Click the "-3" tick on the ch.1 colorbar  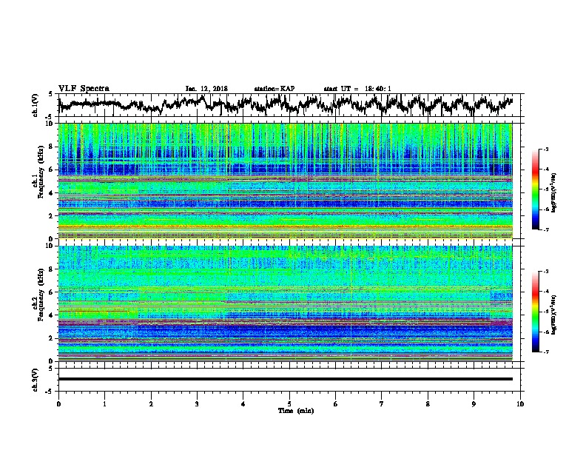tap(546, 149)
